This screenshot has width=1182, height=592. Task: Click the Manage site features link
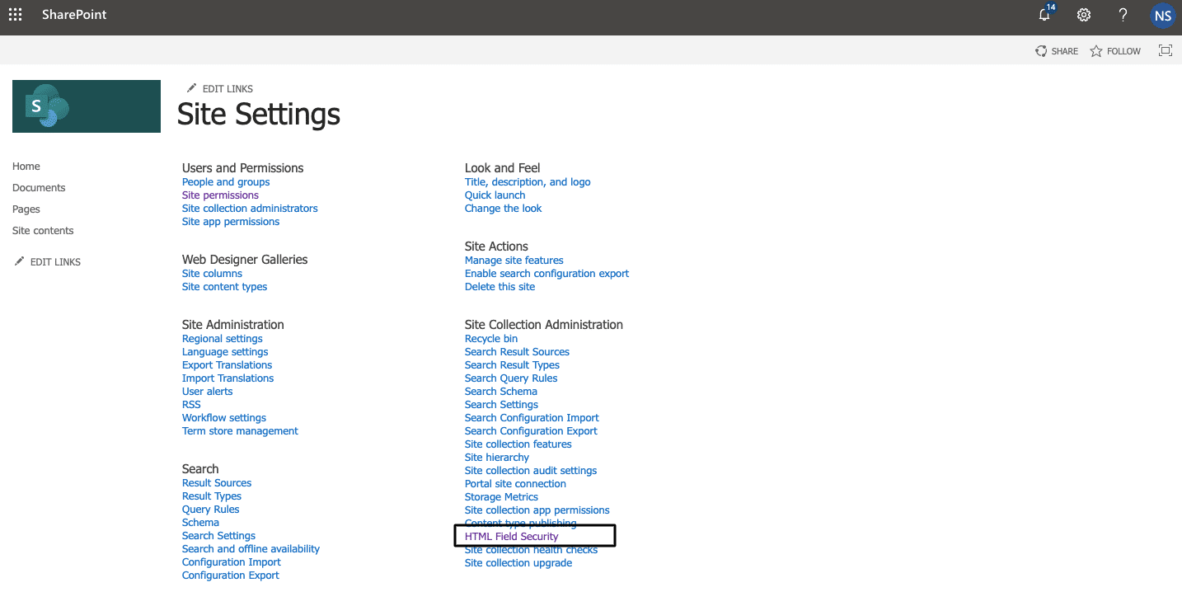point(514,261)
